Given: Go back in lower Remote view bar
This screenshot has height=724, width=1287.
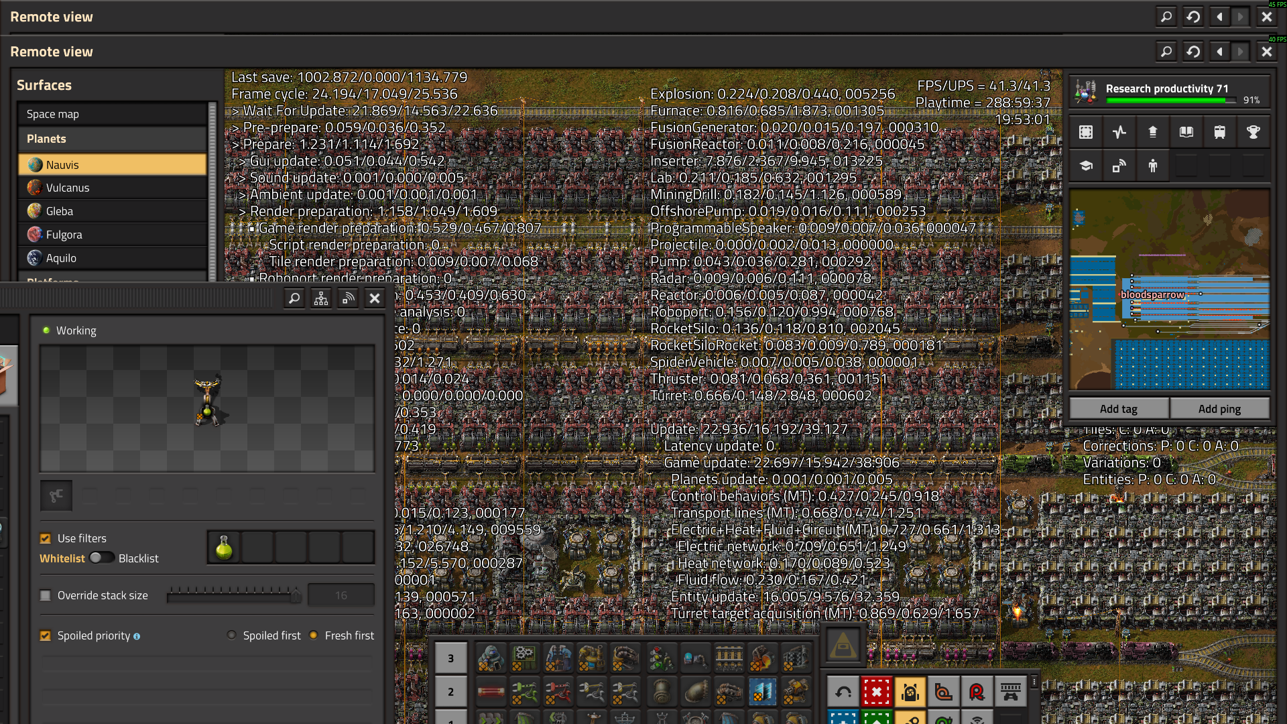Looking at the screenshot, I should click(x=1219, y=52).
